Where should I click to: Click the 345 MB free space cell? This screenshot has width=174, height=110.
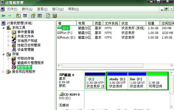coord(167,28)
